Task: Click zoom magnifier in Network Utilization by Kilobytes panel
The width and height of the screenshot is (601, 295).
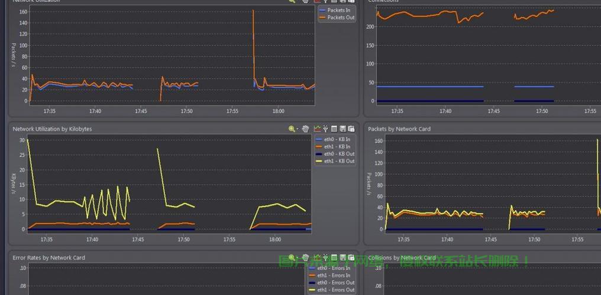Action: 292,129
